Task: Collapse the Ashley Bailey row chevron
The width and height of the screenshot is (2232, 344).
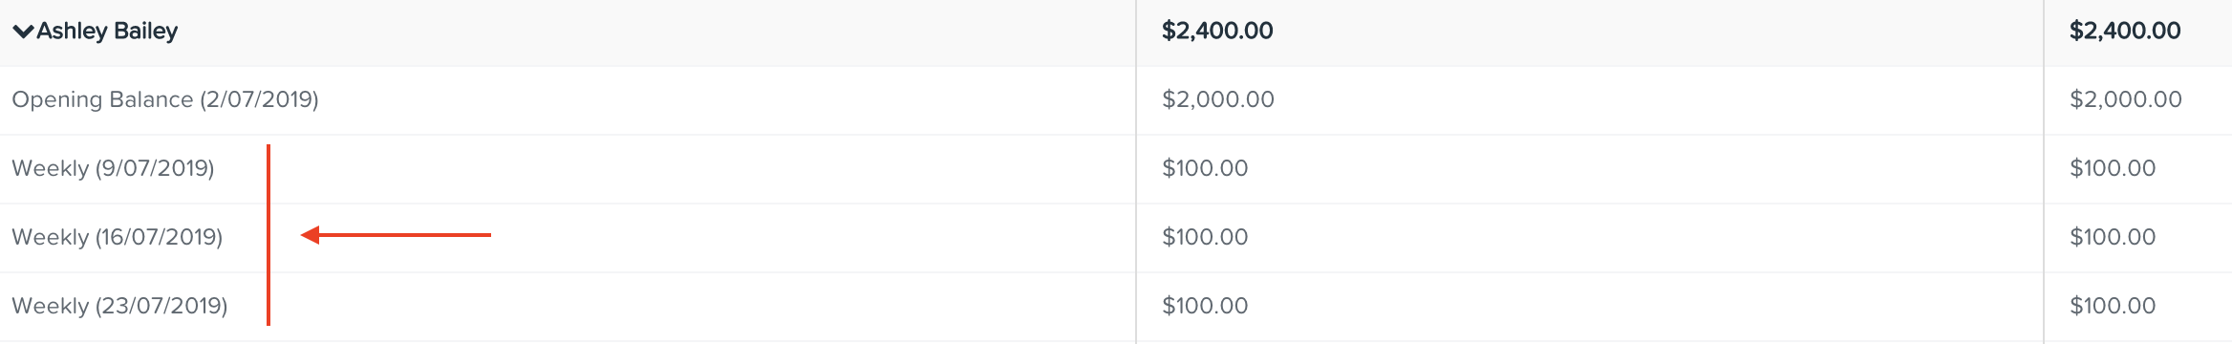Action: [x=23, y=32]
